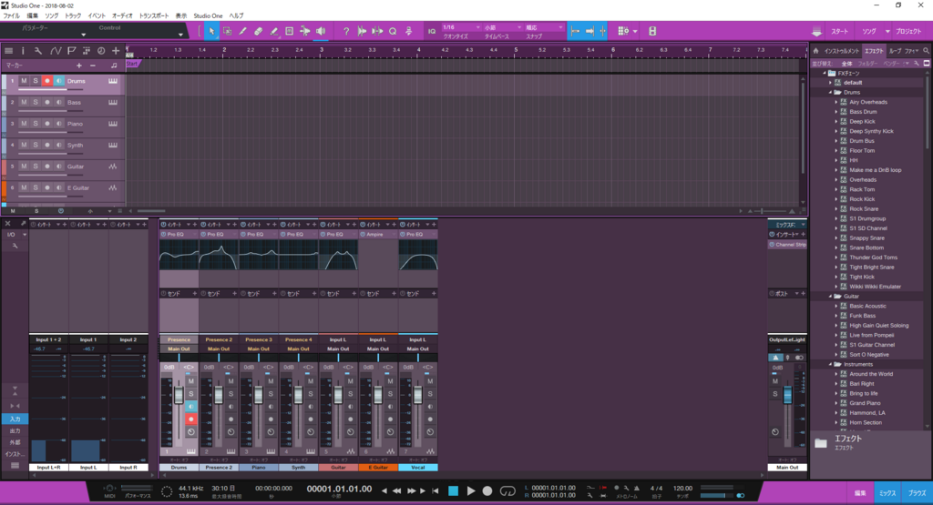933x505 pixels.
Task: Click the Stop button in transport
Action: 454,491
